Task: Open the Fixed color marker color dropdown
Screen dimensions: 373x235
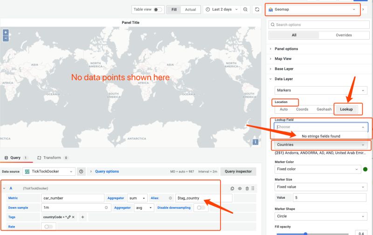Action: (x=318, y=169)
